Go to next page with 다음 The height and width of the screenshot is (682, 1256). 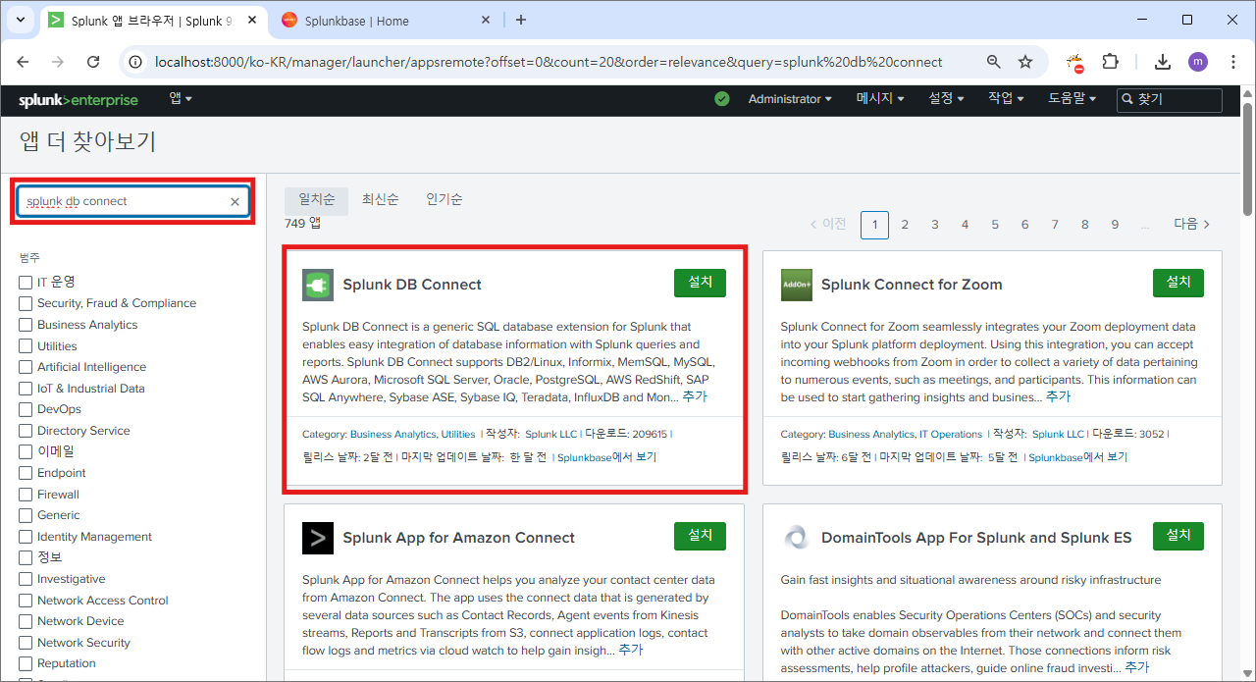1192,225
